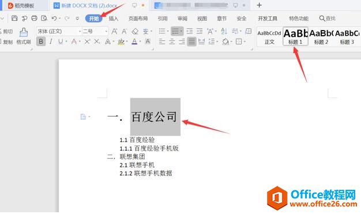Open the Undo history dropdown arrow

pos(60,18)
